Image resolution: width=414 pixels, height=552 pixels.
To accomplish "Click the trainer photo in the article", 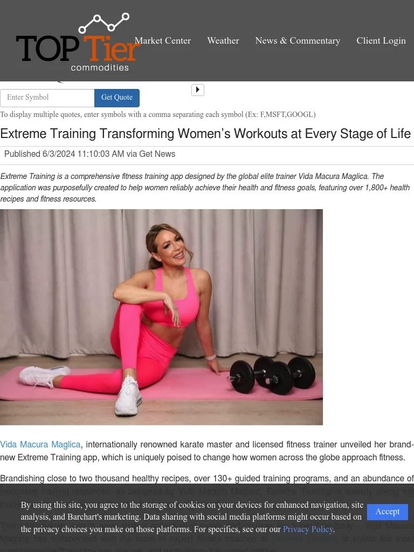I will (161, 317).
